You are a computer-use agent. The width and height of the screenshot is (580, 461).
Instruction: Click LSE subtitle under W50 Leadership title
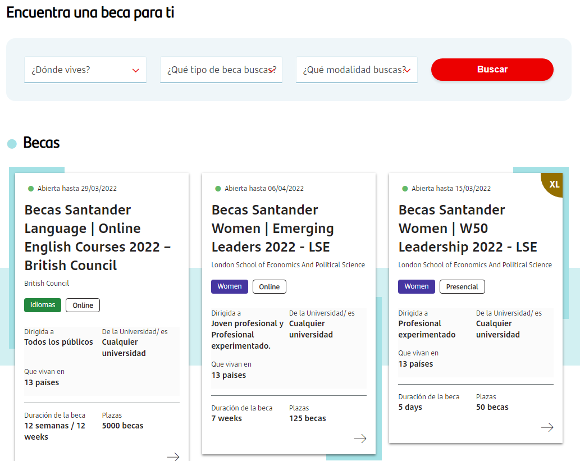point(475,265)
